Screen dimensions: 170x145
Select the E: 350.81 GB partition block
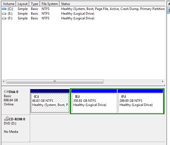[94, 102]
